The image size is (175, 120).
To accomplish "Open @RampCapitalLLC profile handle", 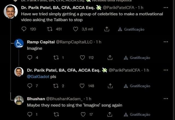I will [x=74, y=42].
